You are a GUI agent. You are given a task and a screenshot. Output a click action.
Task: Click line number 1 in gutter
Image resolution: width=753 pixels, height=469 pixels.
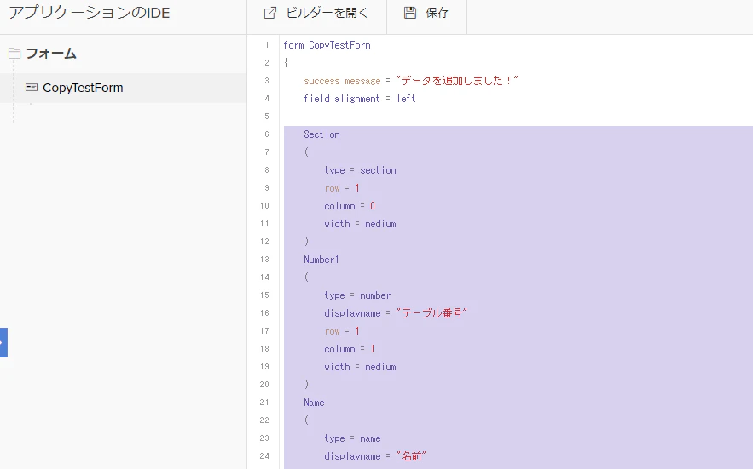coord(267,45)
